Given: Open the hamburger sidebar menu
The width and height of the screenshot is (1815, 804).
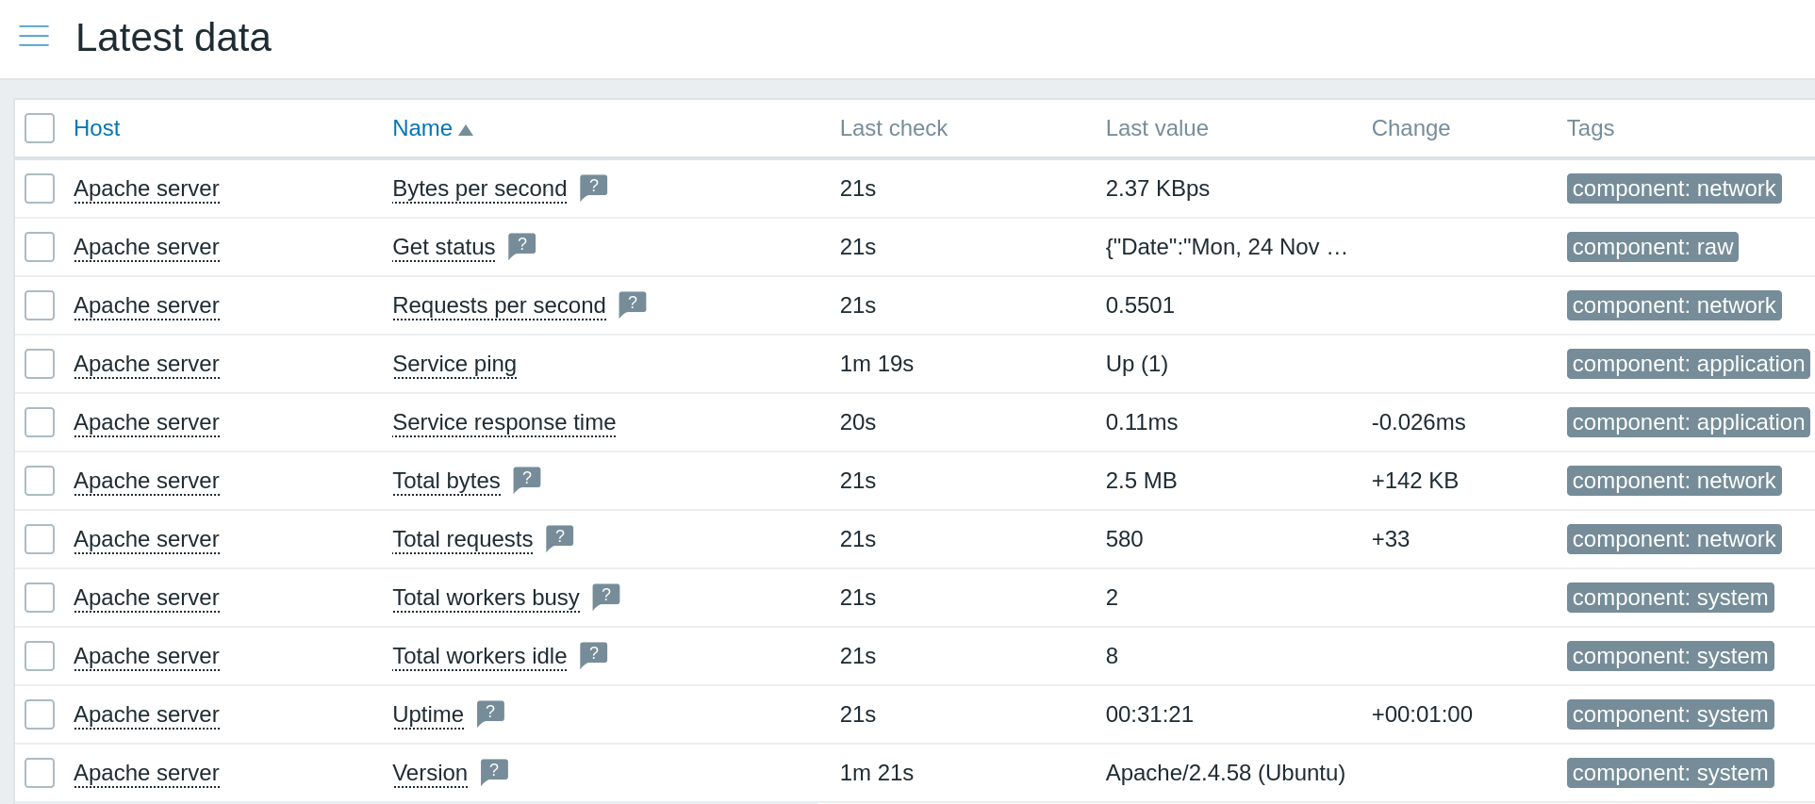Looking at the screenshot, I should click(x=34, y=37).
